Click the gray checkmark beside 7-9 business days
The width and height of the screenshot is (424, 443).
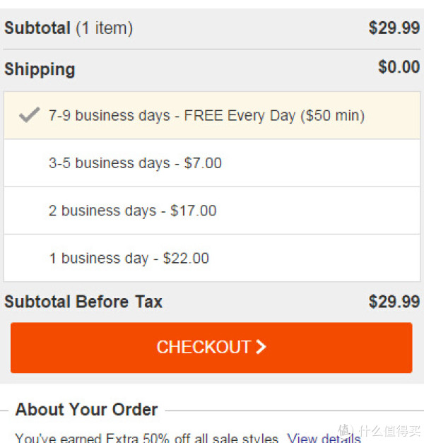[29, 115]
